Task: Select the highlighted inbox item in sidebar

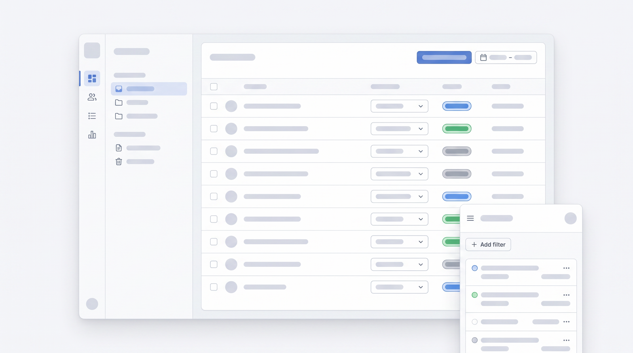Action: [x=149, y=89]
